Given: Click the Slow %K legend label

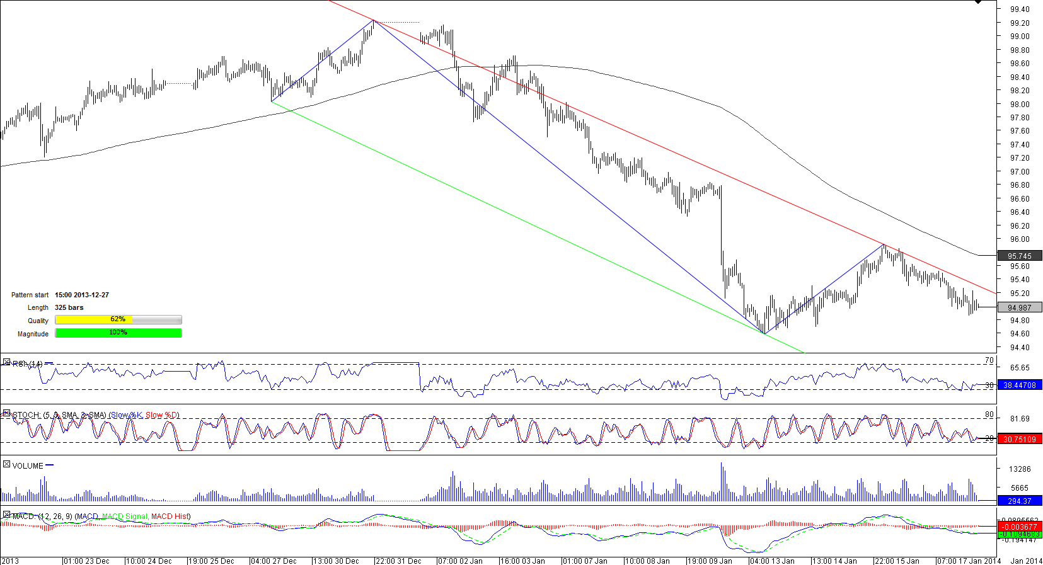Looking at the screenshot, I should coord(126,415).
